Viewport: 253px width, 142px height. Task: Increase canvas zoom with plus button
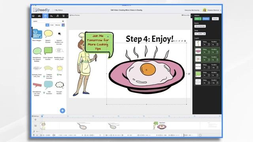click(204, 34)
